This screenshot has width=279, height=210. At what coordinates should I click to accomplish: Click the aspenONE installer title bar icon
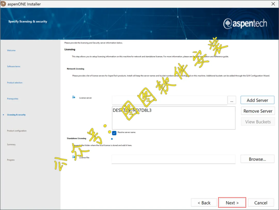click(x=3, y=4)
